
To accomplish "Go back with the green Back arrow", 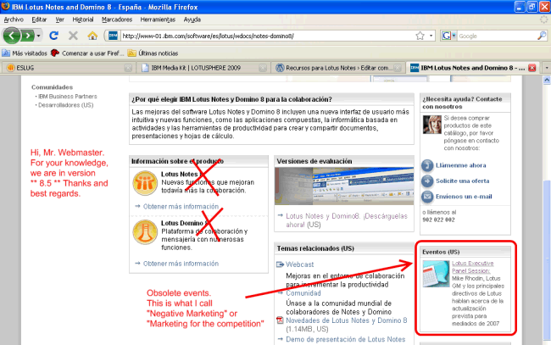I will tap(12, 36).
